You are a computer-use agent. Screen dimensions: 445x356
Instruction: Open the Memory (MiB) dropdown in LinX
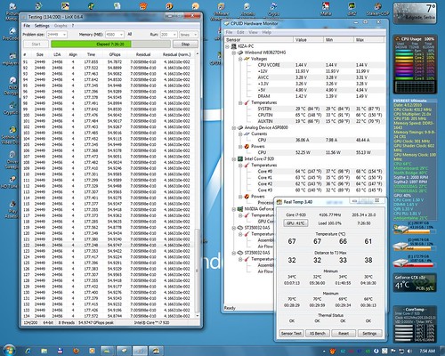pyautogui.click(x=121, y=35)
